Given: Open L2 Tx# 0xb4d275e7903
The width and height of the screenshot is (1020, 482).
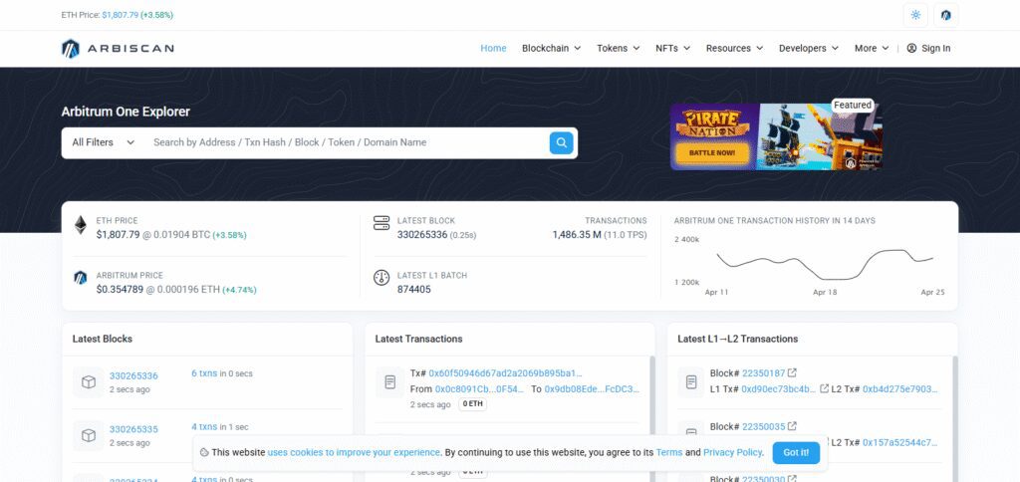Looking at the screenshot, I should pyautogui.click(x=900, y=389).
